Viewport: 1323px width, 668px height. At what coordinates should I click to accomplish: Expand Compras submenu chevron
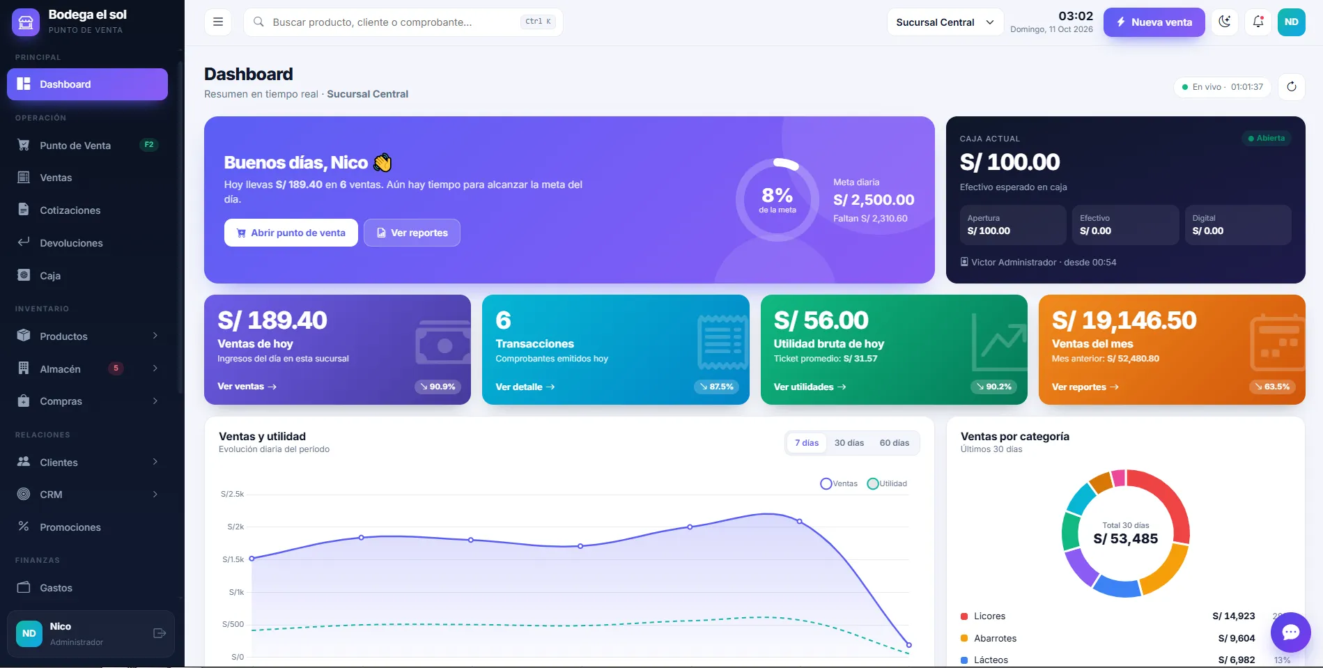tap(155, 401)
